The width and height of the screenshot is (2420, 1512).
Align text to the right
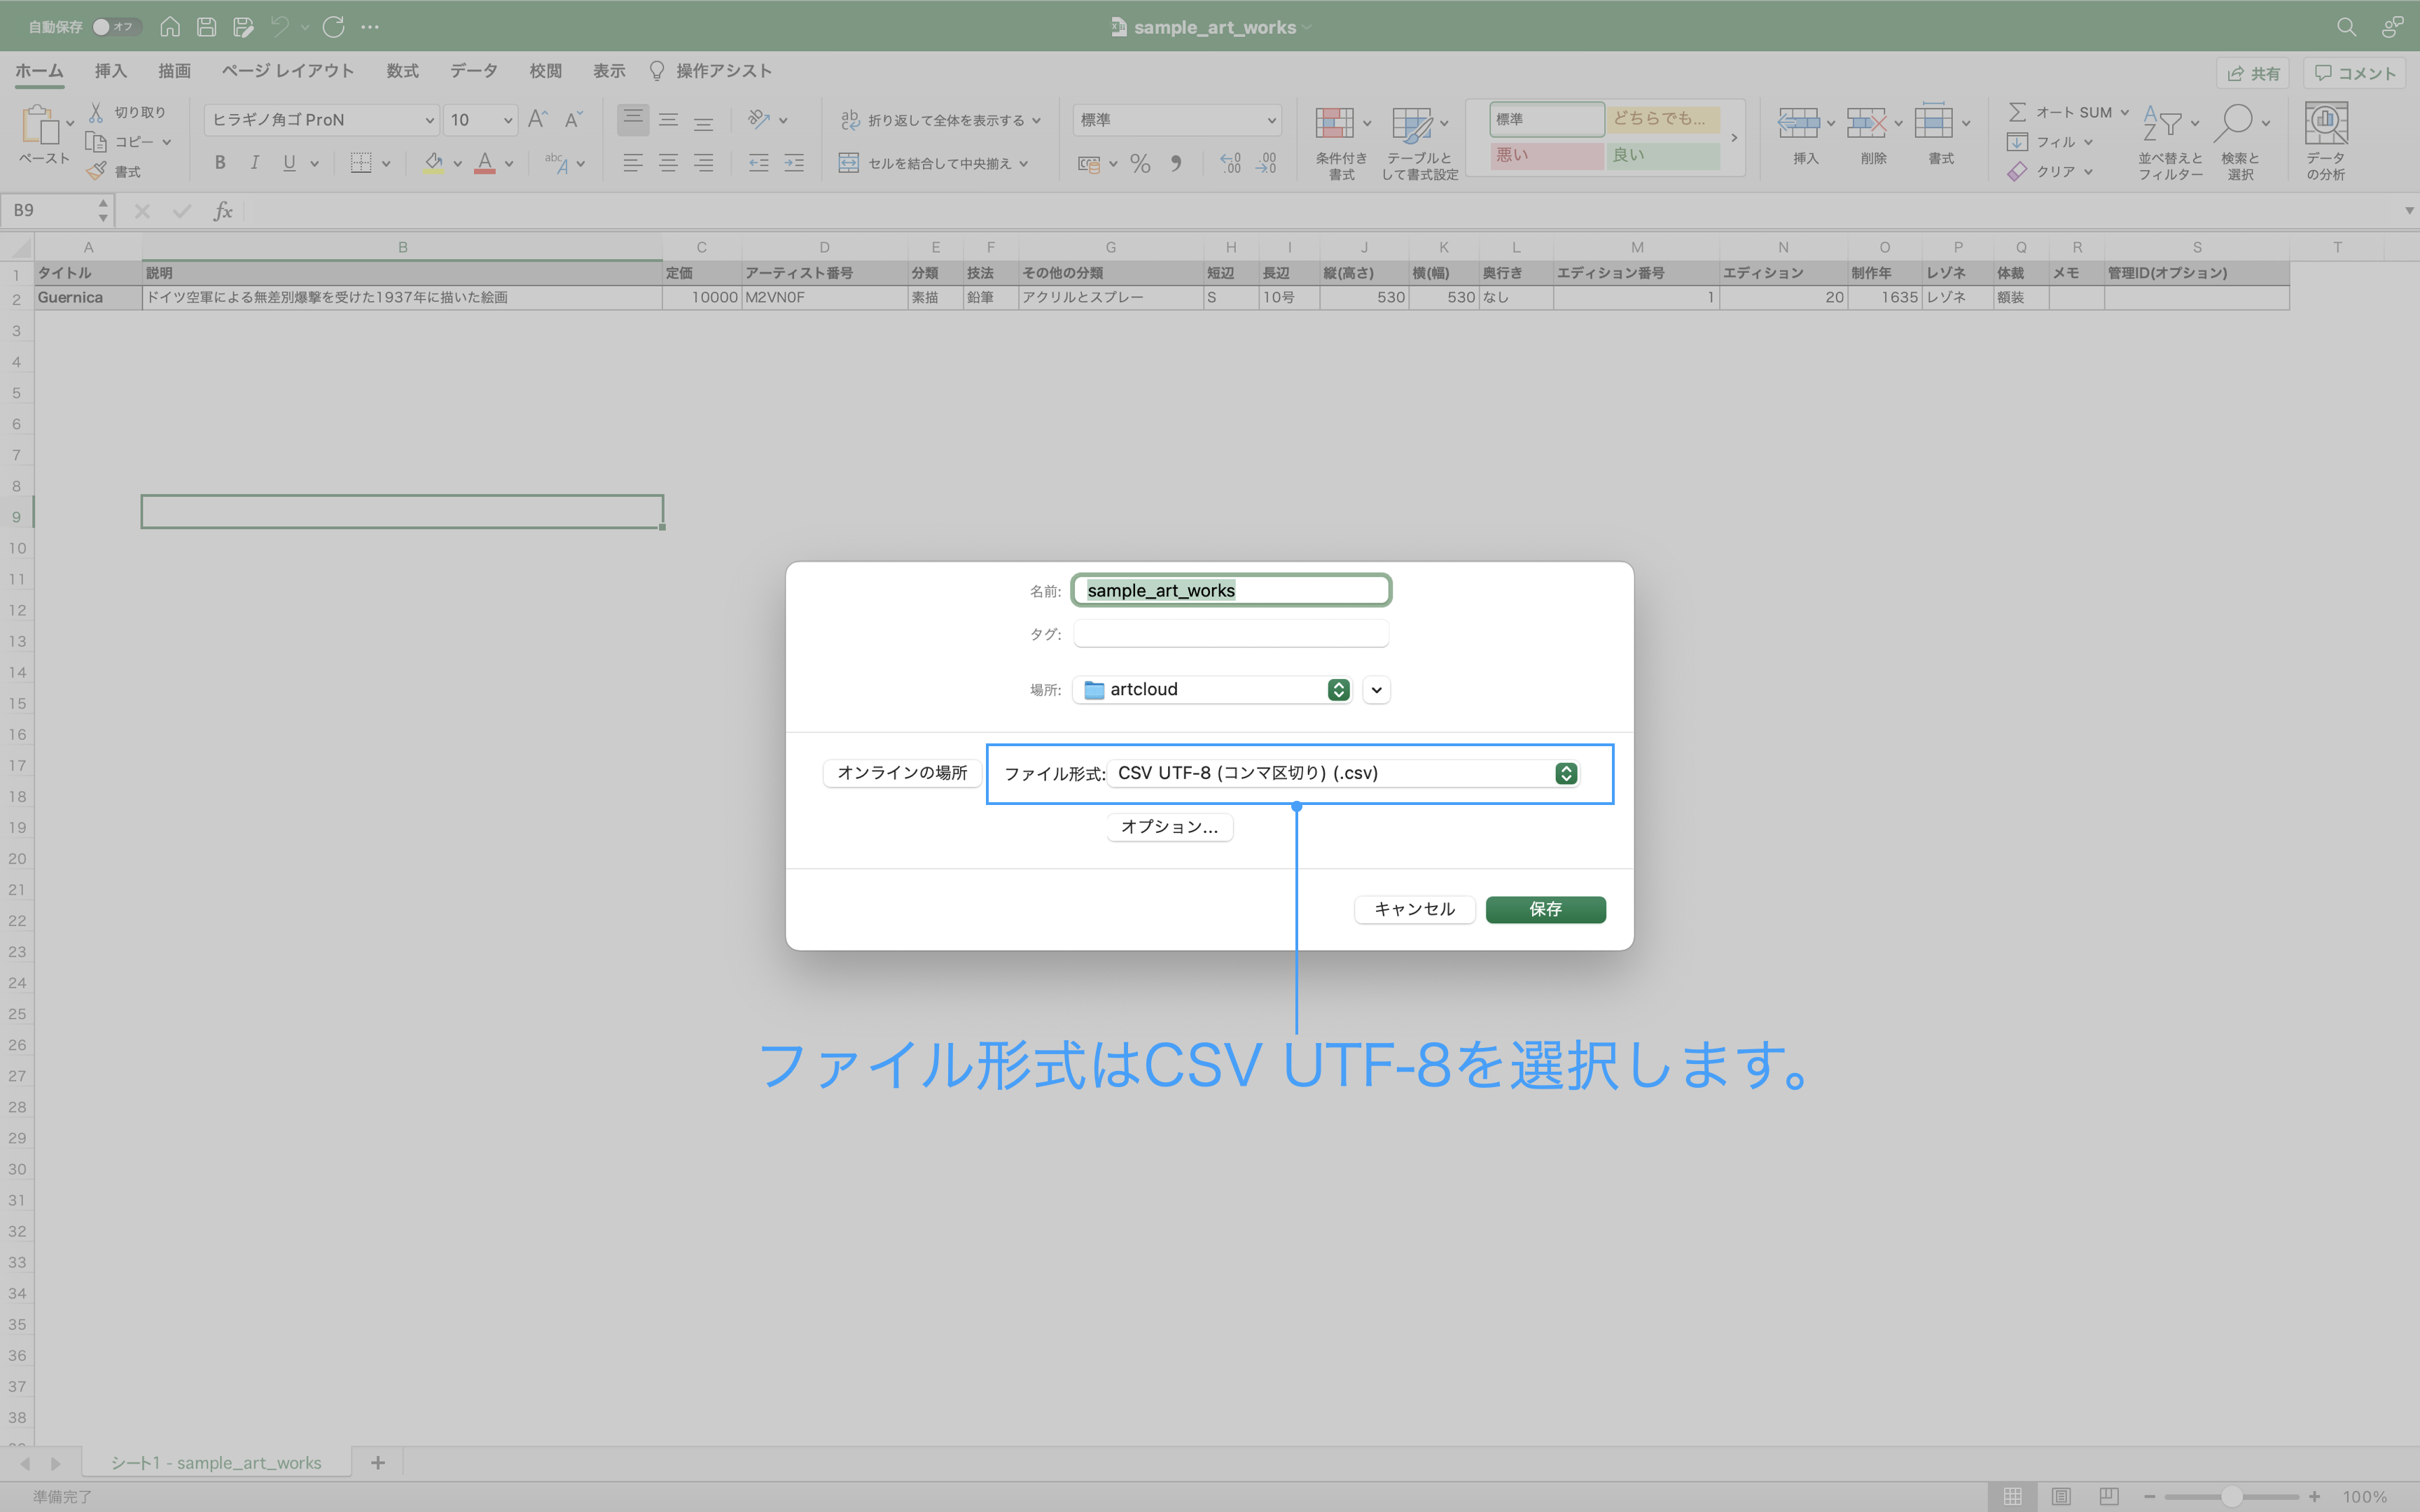coord(704,162)
